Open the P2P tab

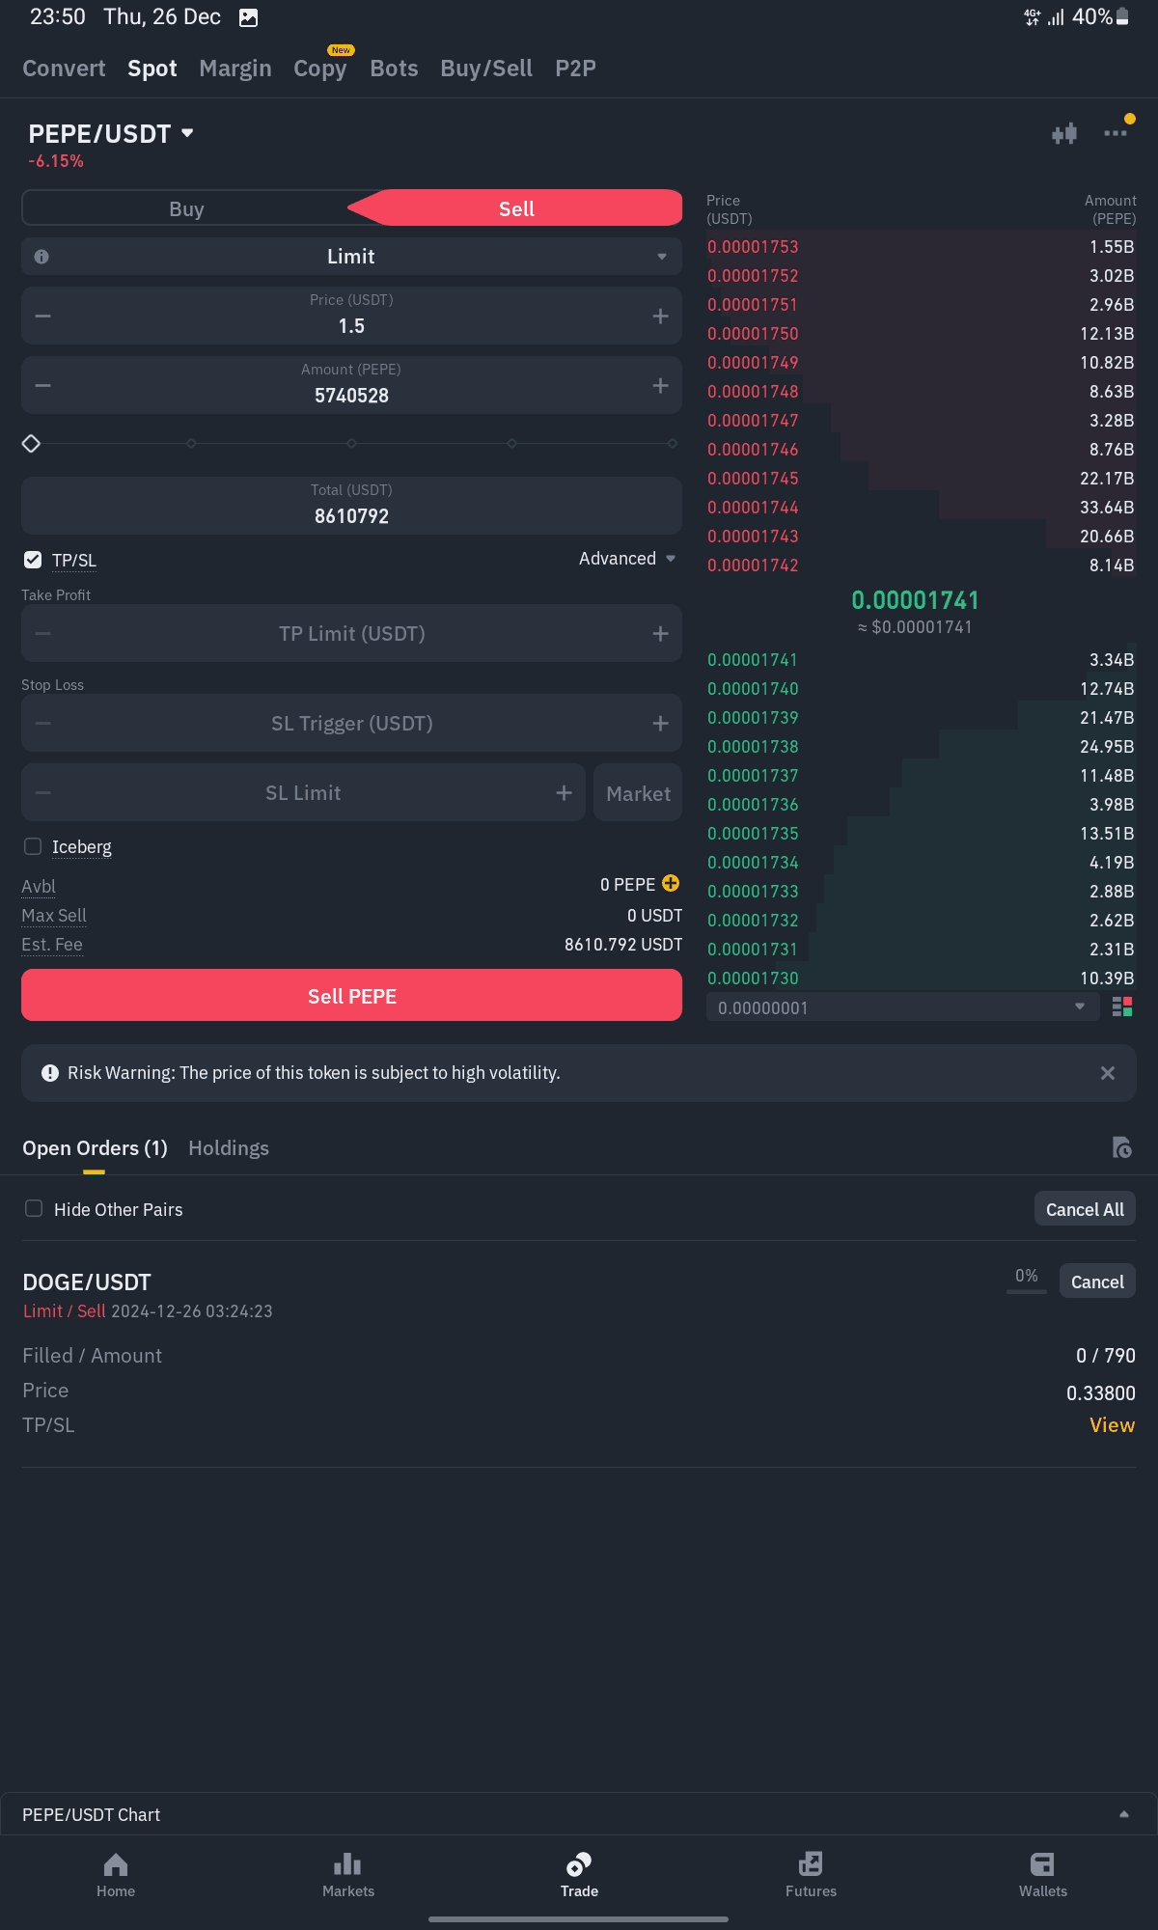(575, 69)
